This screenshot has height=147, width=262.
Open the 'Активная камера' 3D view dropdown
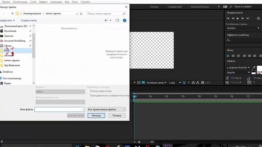pos(156,82)
